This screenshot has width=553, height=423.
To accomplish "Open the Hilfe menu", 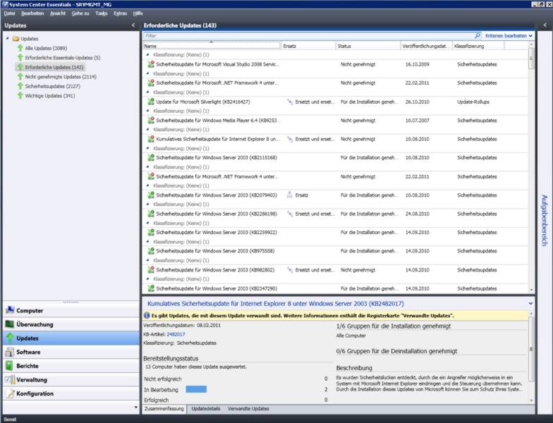I will (138, 13).
